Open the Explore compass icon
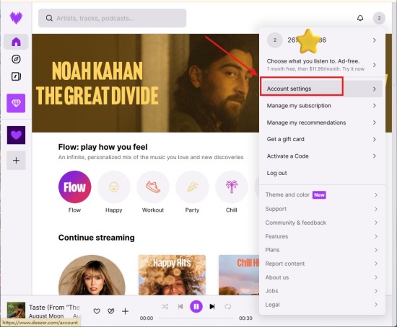Screen dimensions: 397x327 tap(16, 59)
